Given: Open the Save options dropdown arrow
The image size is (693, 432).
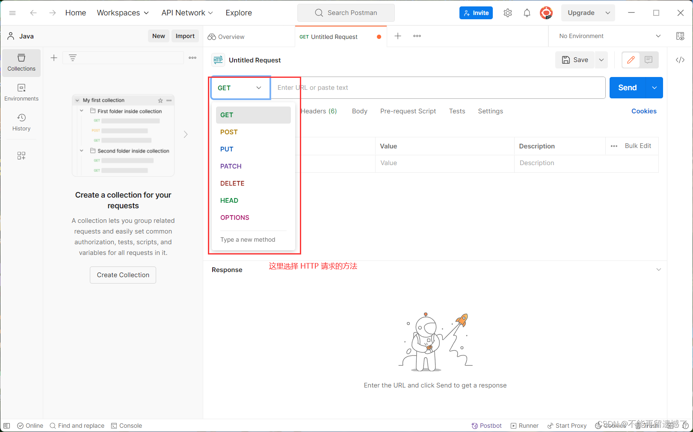Looking at the screenshot, I should click(x=601, y=60).
